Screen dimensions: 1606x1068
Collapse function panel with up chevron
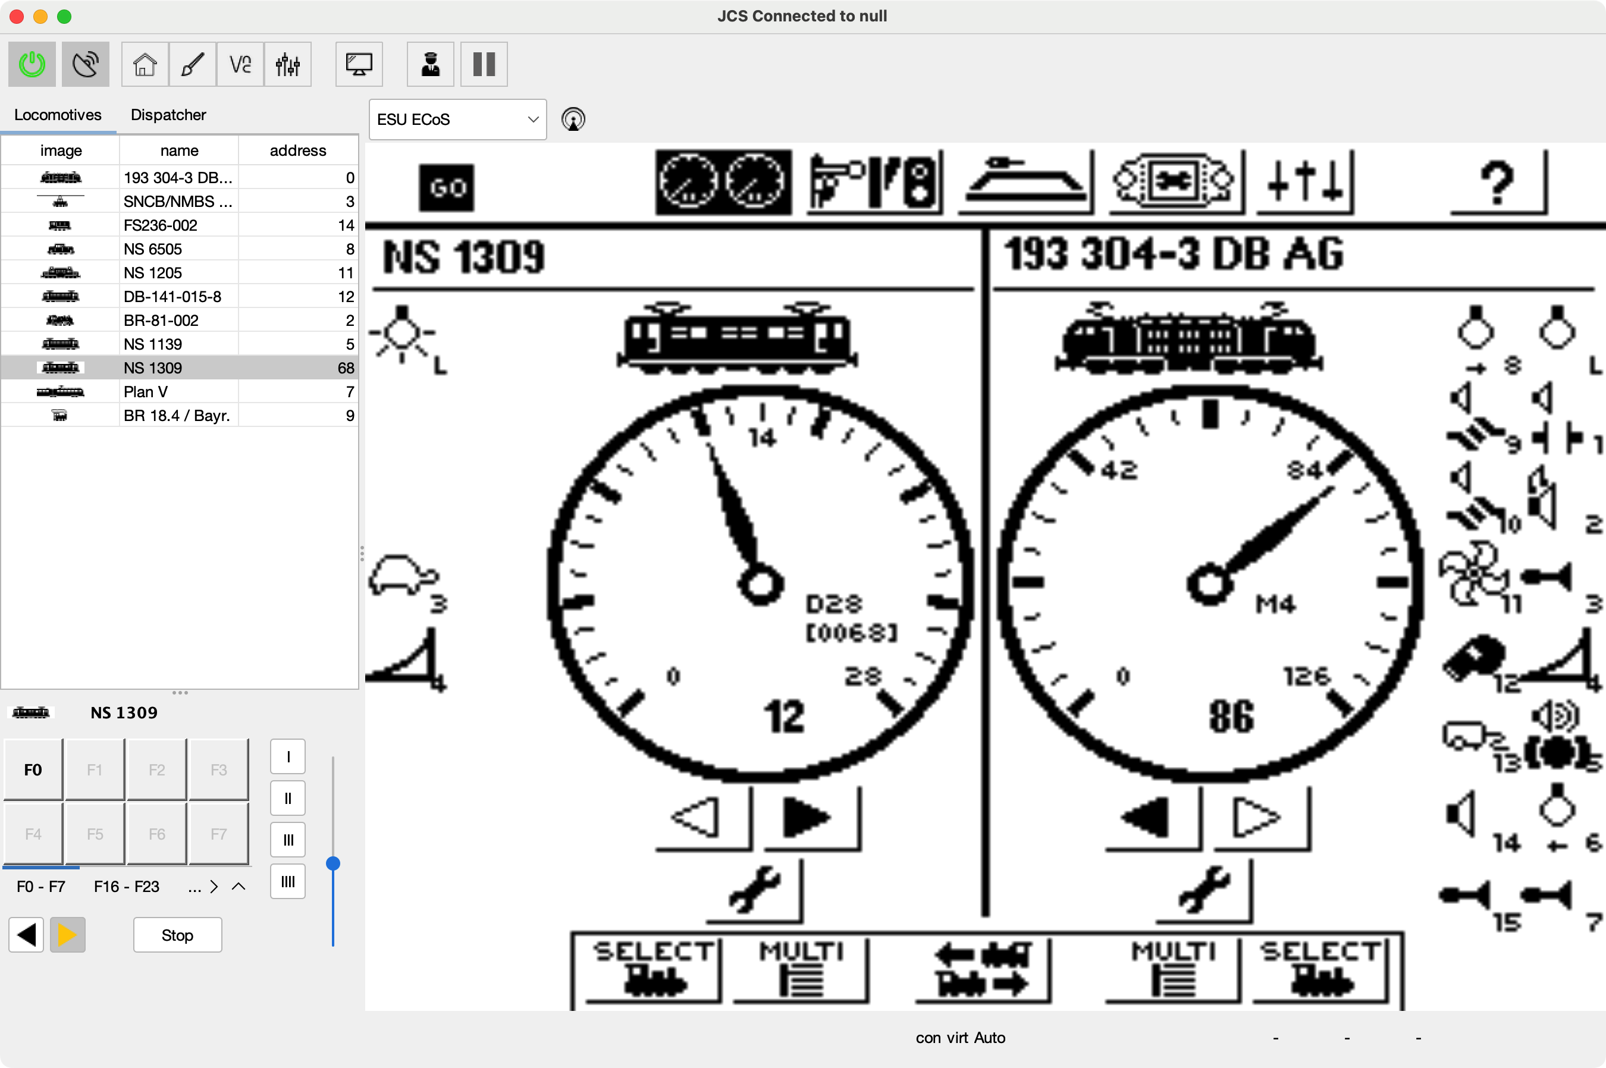click(239, 886)
